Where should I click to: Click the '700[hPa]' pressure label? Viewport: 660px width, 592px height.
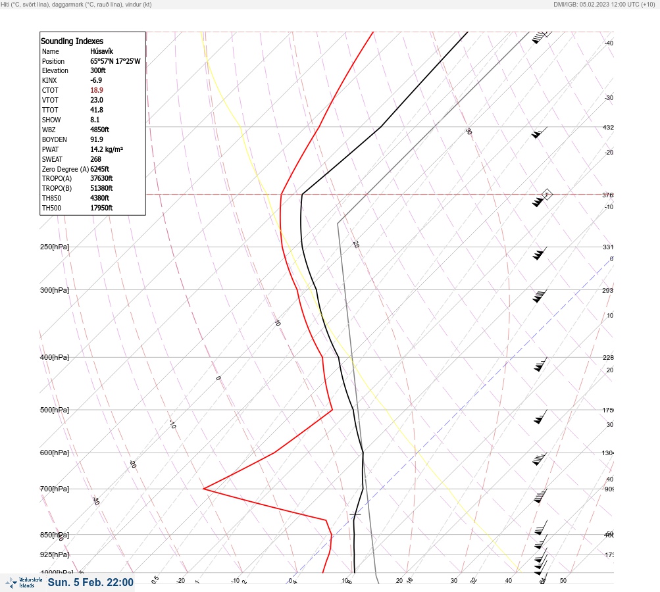[55, 489]
